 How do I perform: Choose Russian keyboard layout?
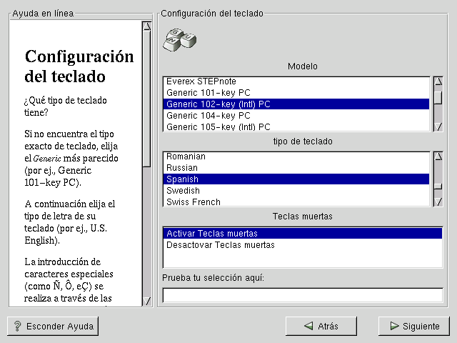click(182, 168)
